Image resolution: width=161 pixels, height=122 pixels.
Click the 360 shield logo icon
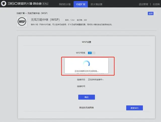point(4,4)
